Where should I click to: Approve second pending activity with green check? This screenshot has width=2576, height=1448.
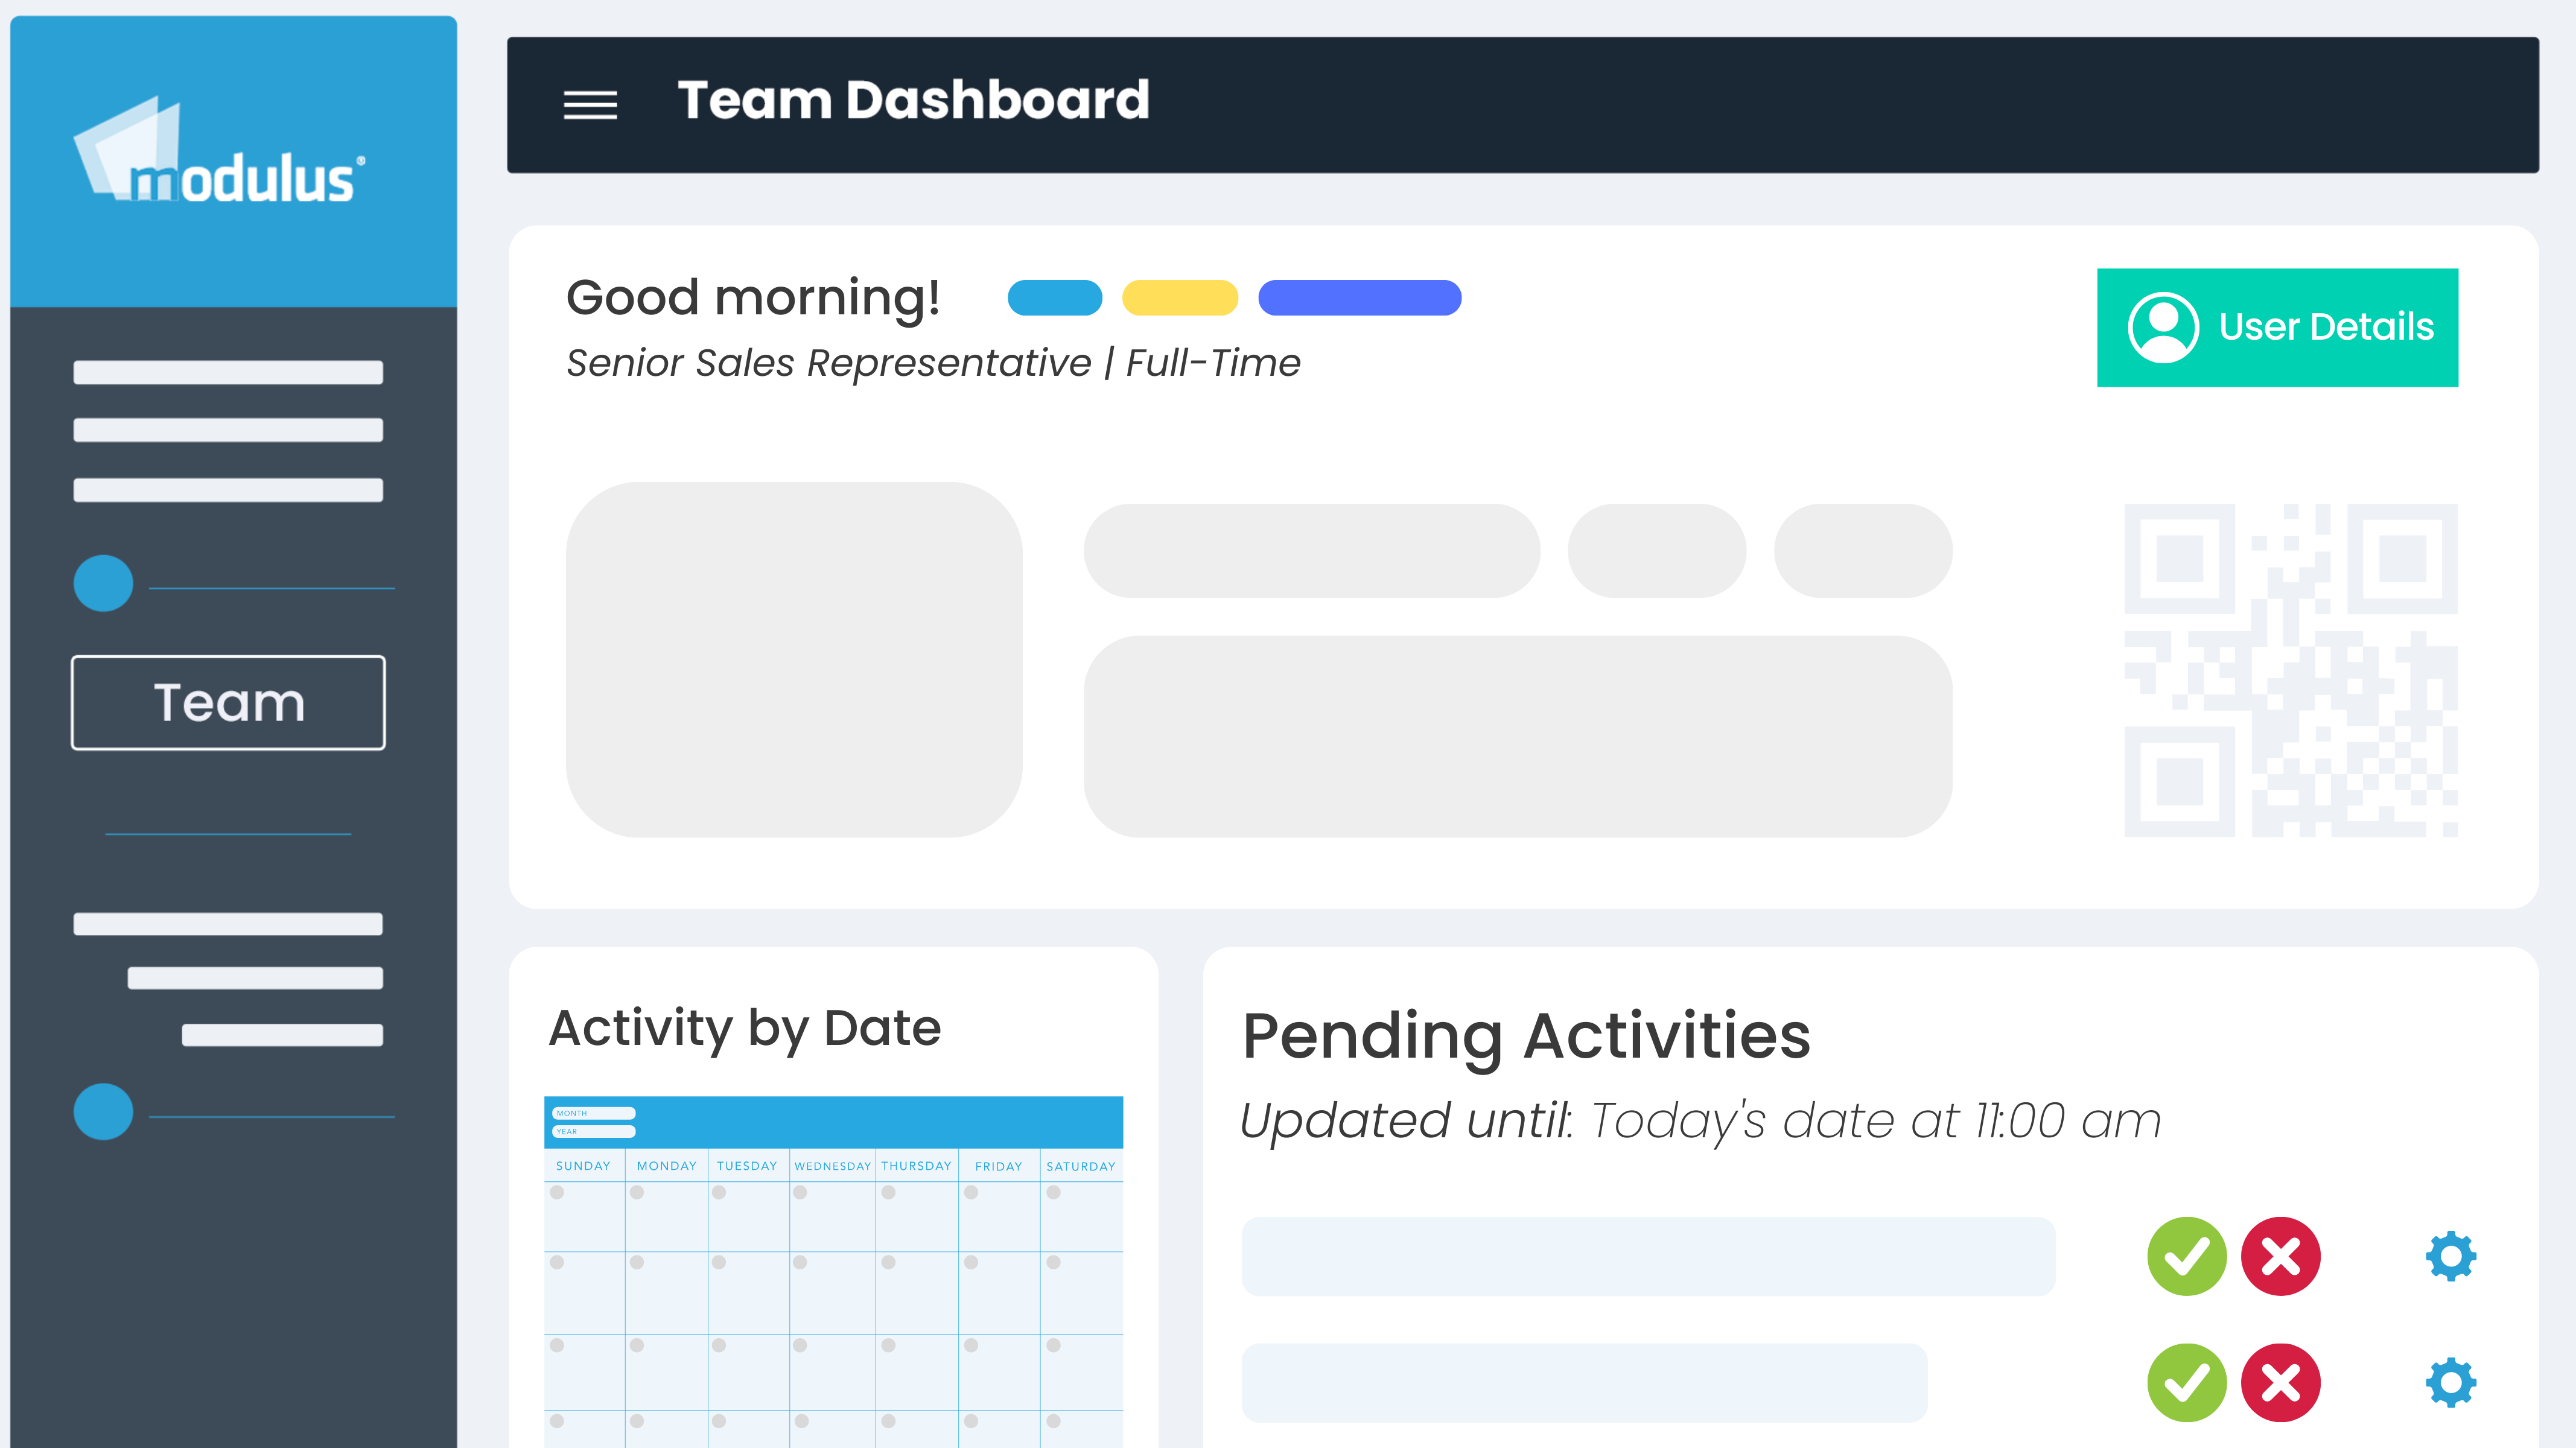click(x=2186, y=1382)
